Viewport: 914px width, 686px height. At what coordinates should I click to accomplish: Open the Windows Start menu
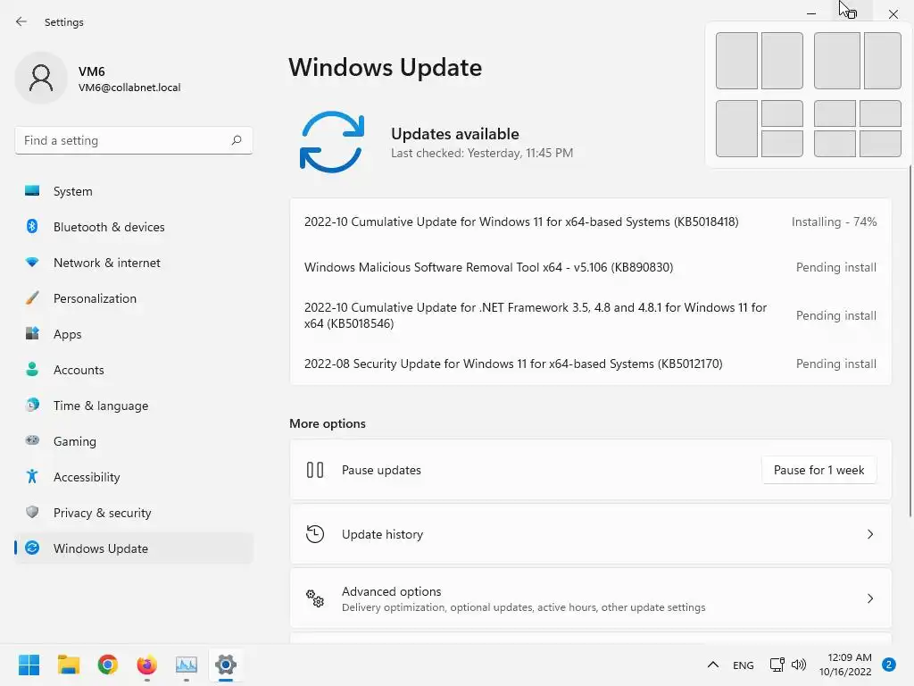pyautogui.click(x=29, y=665)
